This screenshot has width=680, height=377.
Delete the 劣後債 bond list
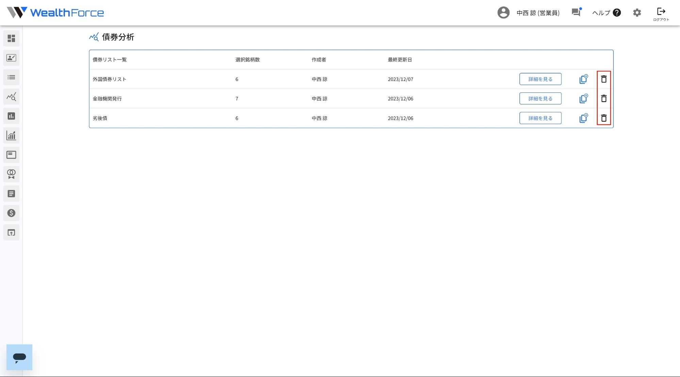pos(604,118)
